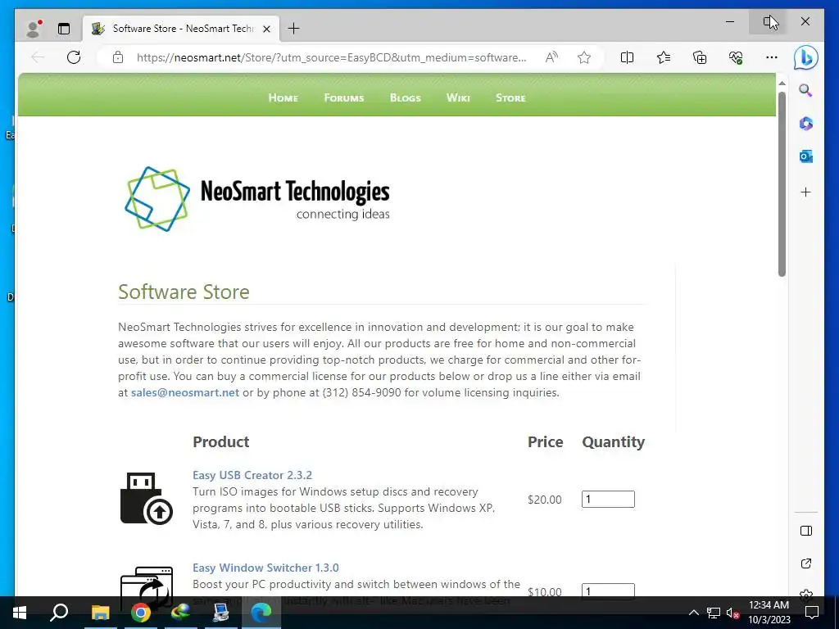The width and height of the screenshot is (839, 629).
Task: Open the Edge profile icon
Action: tap(34, 29)
